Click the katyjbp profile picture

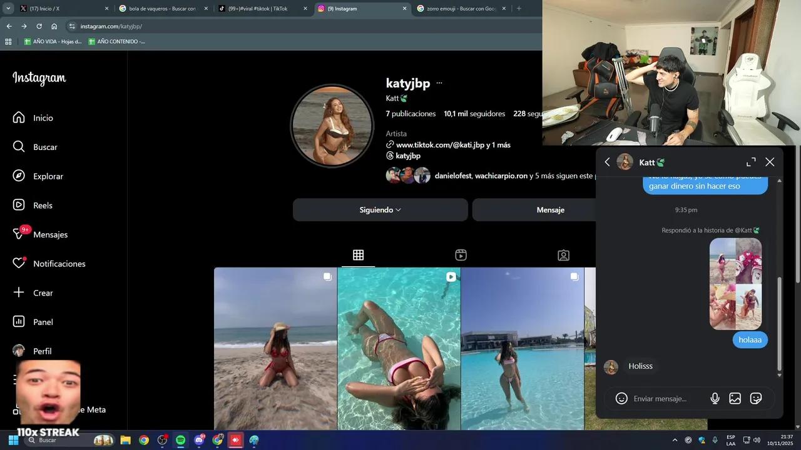(332, 126)
